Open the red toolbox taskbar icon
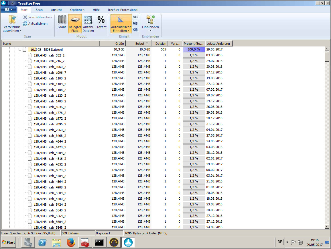This screenshot has width=331, height=249. [x=85, y=242]
